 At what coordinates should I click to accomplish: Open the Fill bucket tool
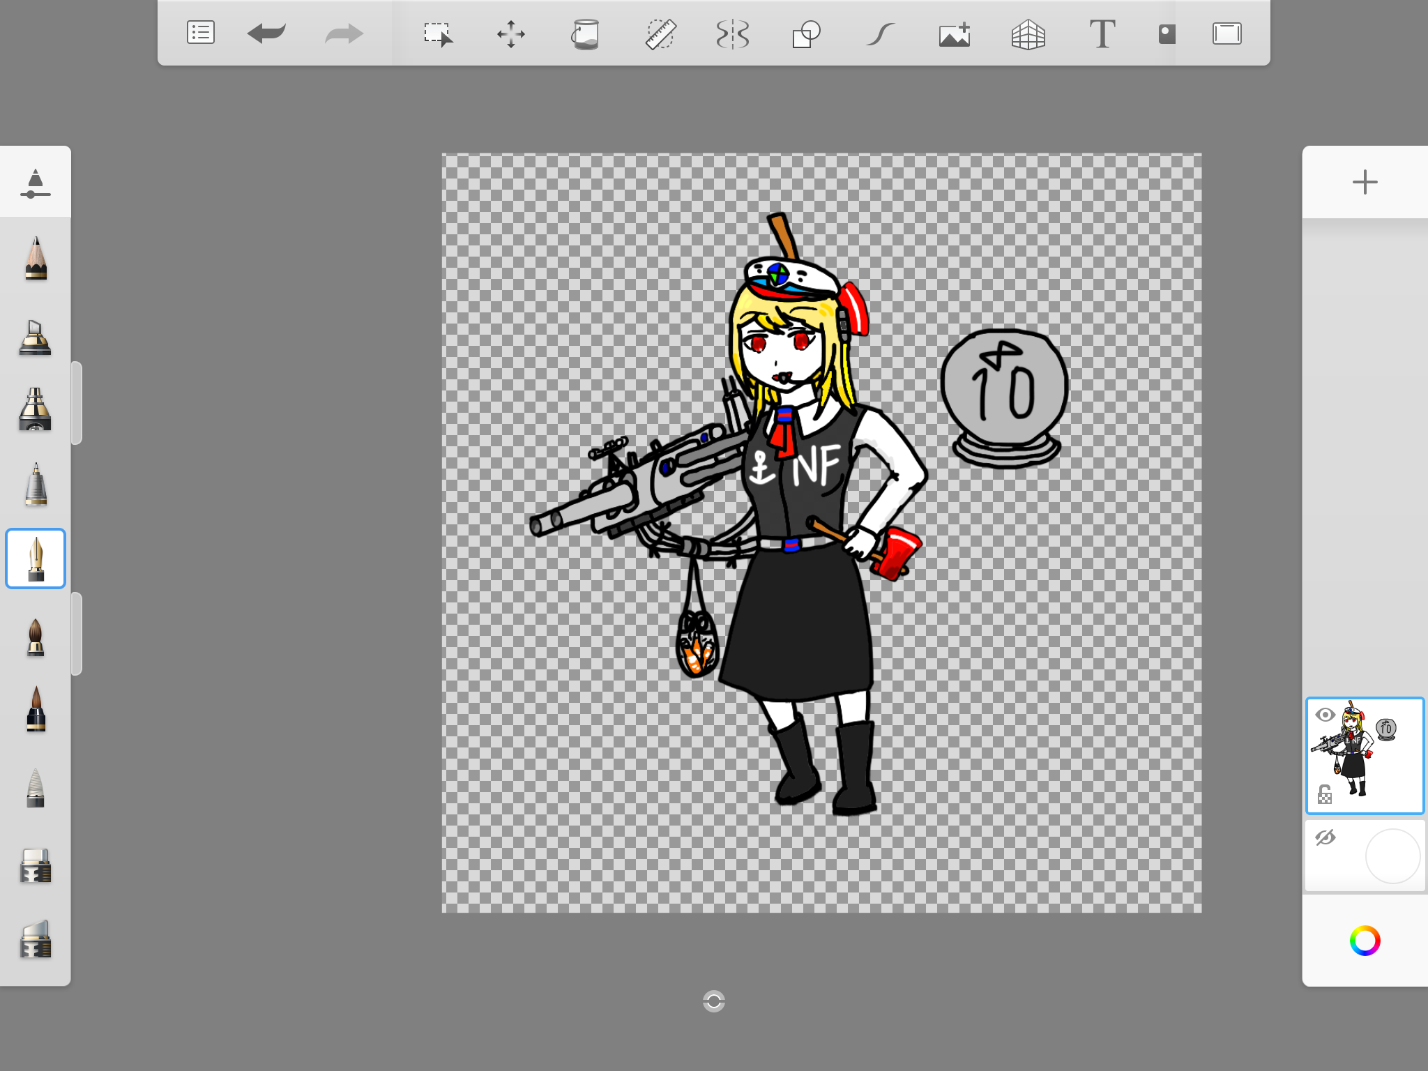click(x=586, y=33)
